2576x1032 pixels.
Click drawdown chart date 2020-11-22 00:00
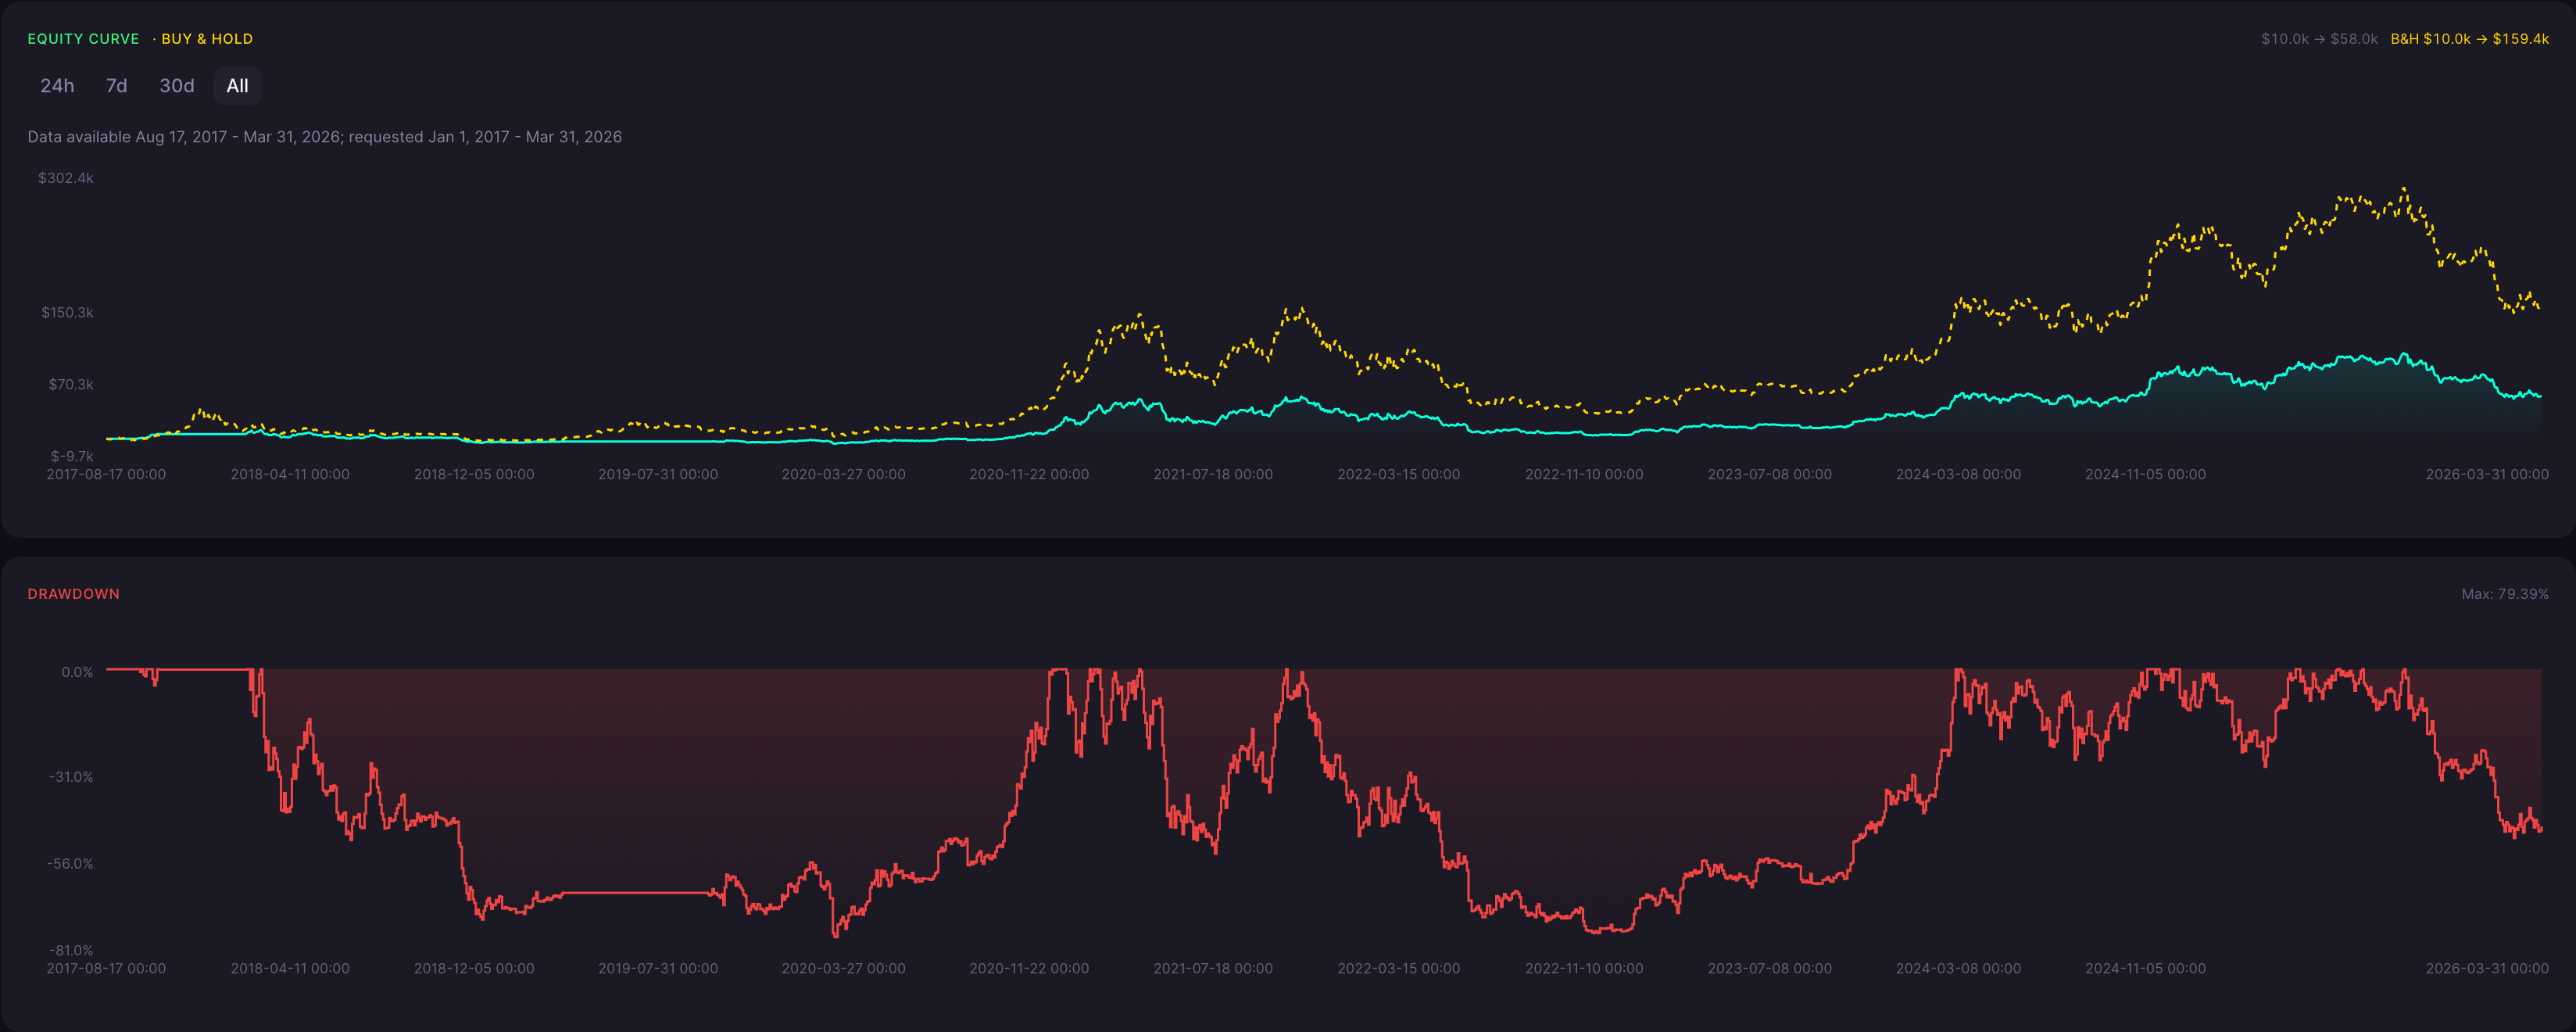1029,969
